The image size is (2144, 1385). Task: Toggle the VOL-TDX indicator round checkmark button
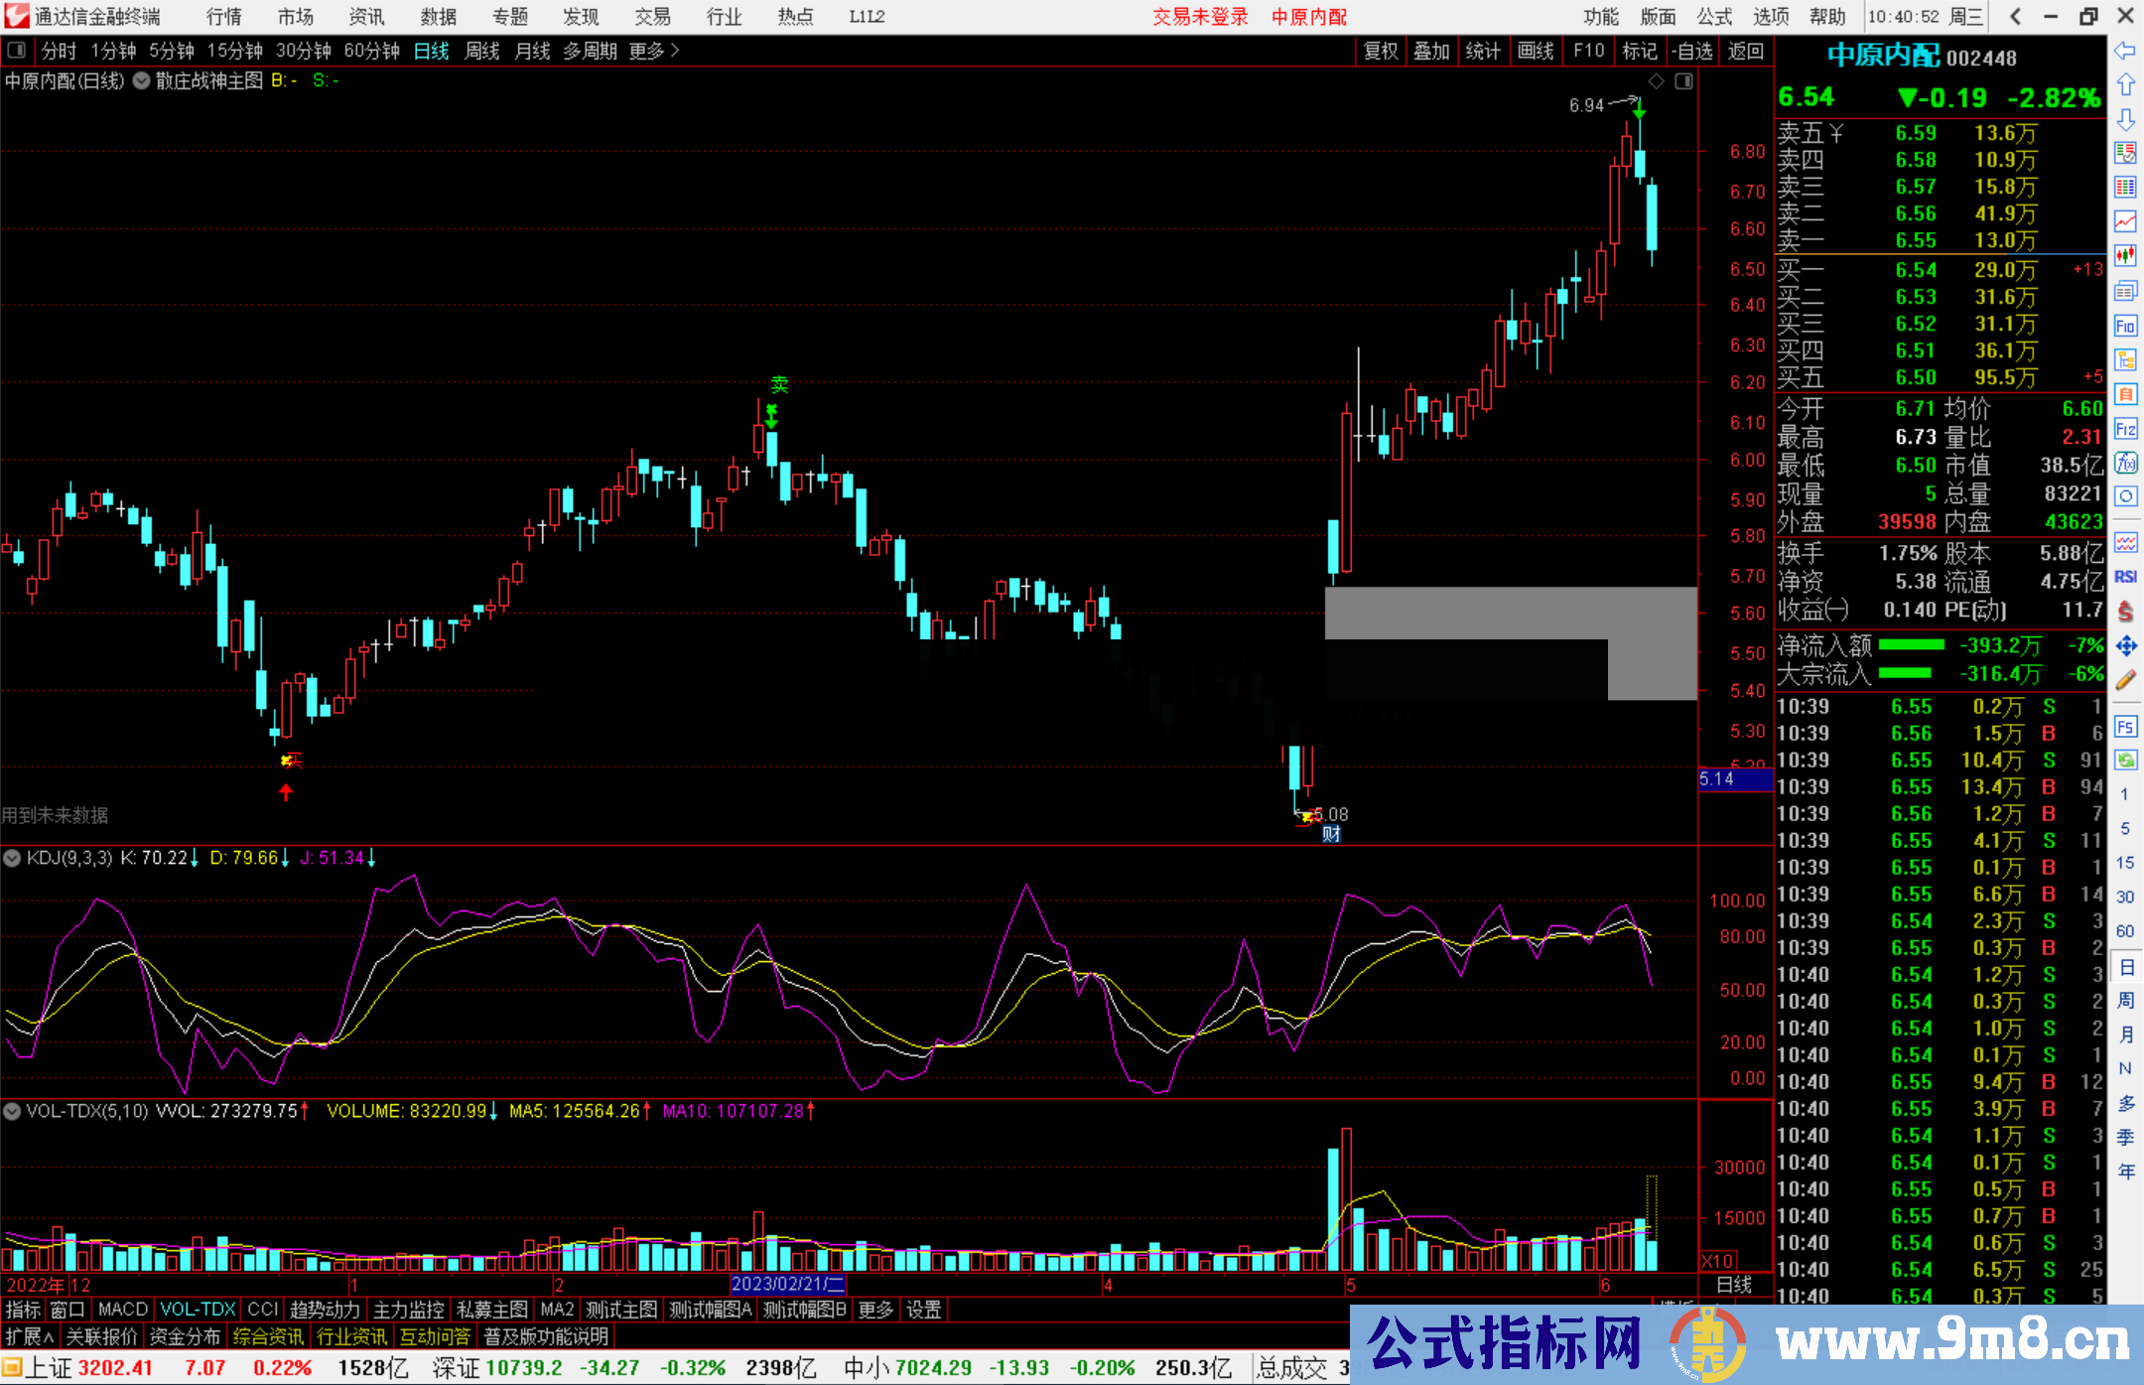tap(13, 1111)
